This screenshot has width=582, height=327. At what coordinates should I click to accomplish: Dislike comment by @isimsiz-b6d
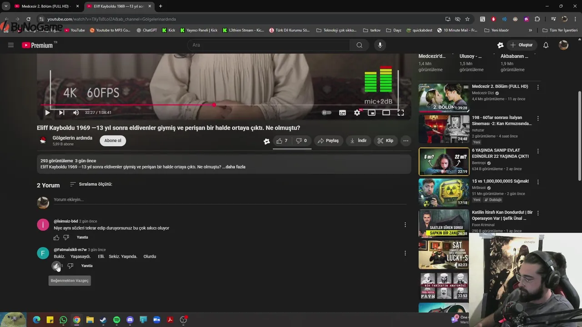pyautogui.click(x=66, y=238)
